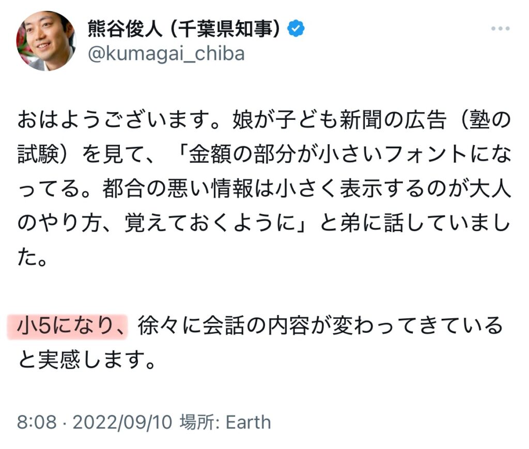Click the checkmark inside the verification badge

coord(295,30)
